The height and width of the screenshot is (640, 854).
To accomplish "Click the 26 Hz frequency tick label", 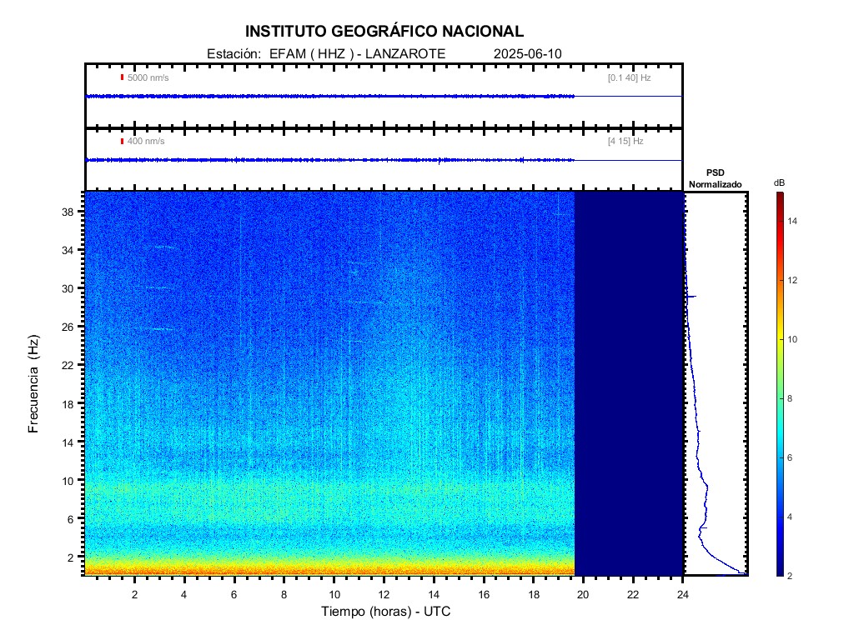I will (x=68, y=327).
